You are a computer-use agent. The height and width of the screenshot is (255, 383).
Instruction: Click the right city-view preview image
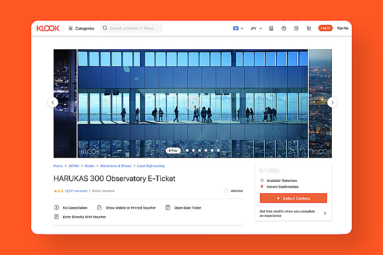320,103
